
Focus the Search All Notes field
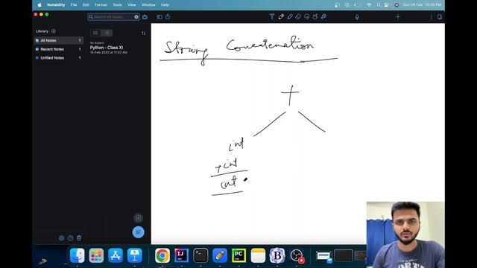pos(113,16)
